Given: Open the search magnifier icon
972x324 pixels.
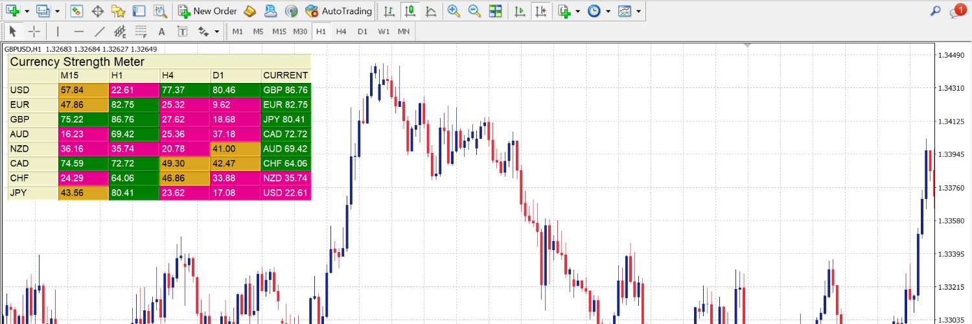Looking at the screenshot, I should pyautogui.click(x=935, y=11).
